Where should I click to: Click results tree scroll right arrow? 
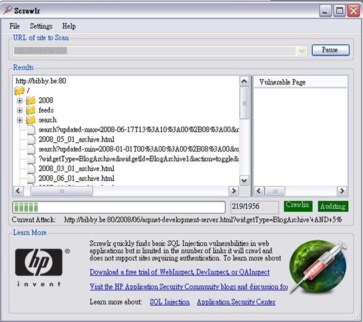pos(234,191)
